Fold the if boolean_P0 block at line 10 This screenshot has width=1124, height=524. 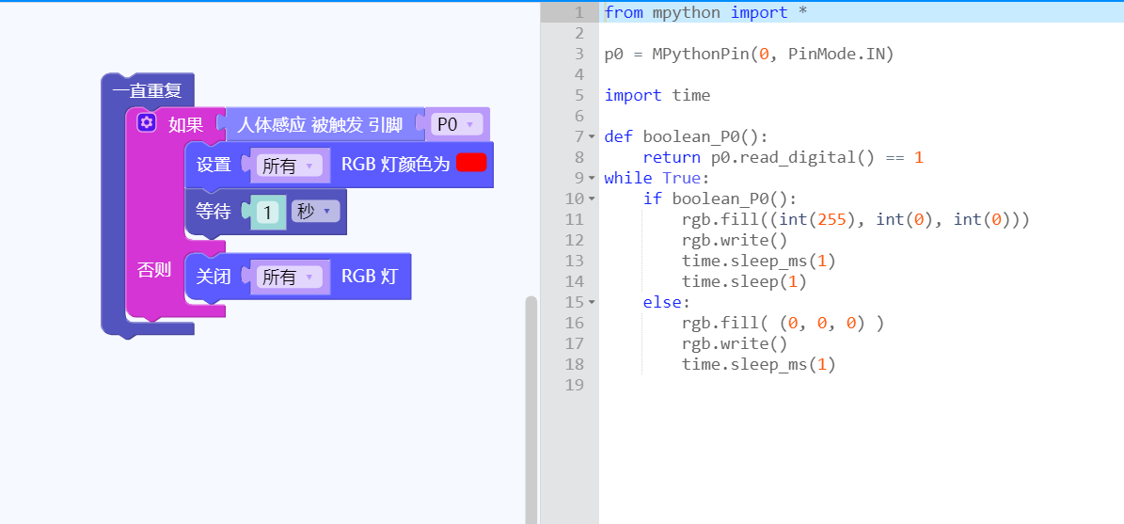coord(592,198)
